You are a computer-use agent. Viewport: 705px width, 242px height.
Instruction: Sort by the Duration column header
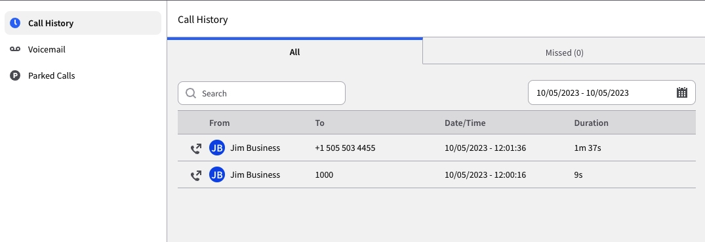(591, 123)
